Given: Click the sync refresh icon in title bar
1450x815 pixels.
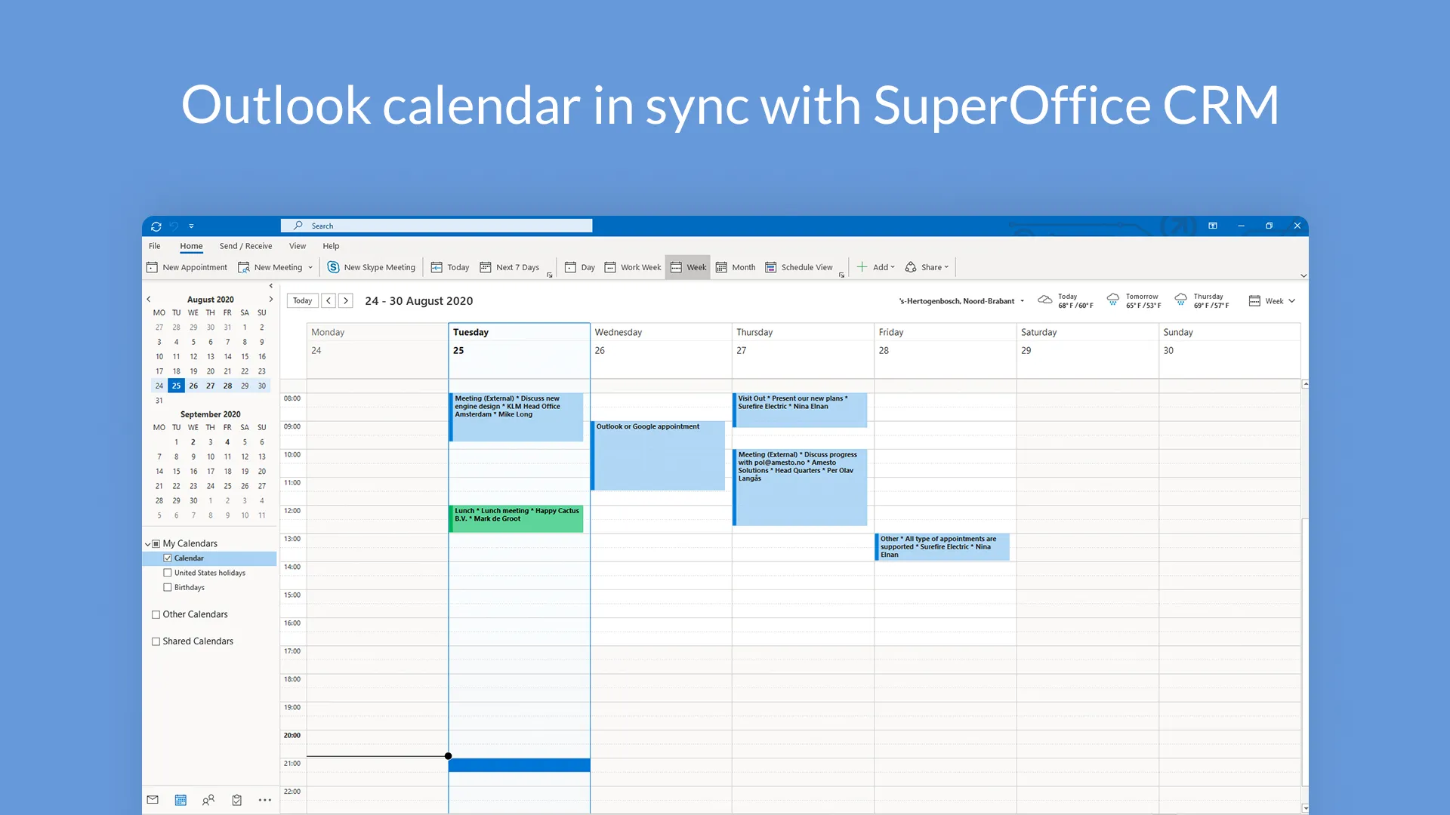Looking at the screenshot, I should (156, 226).
